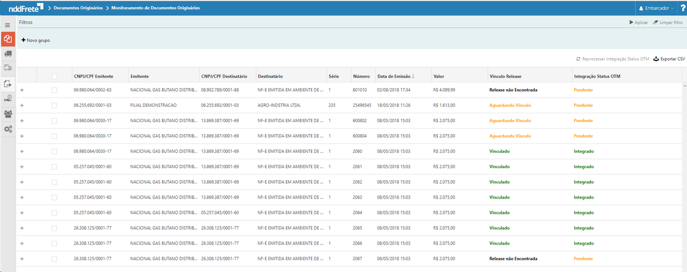
Task: Open the payment hand sidebar icon
Action: click(x=8, y=98)
